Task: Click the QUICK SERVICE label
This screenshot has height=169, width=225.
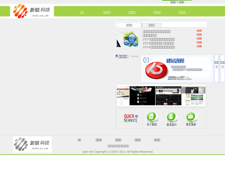Action: [131, 118]
